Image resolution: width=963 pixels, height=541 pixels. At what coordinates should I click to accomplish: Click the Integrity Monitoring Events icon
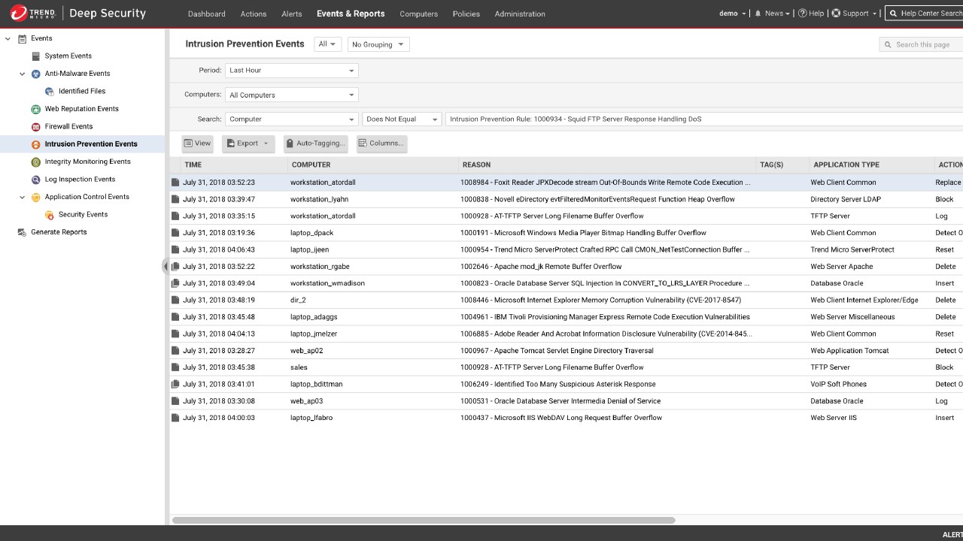click(x=36, y=162)
